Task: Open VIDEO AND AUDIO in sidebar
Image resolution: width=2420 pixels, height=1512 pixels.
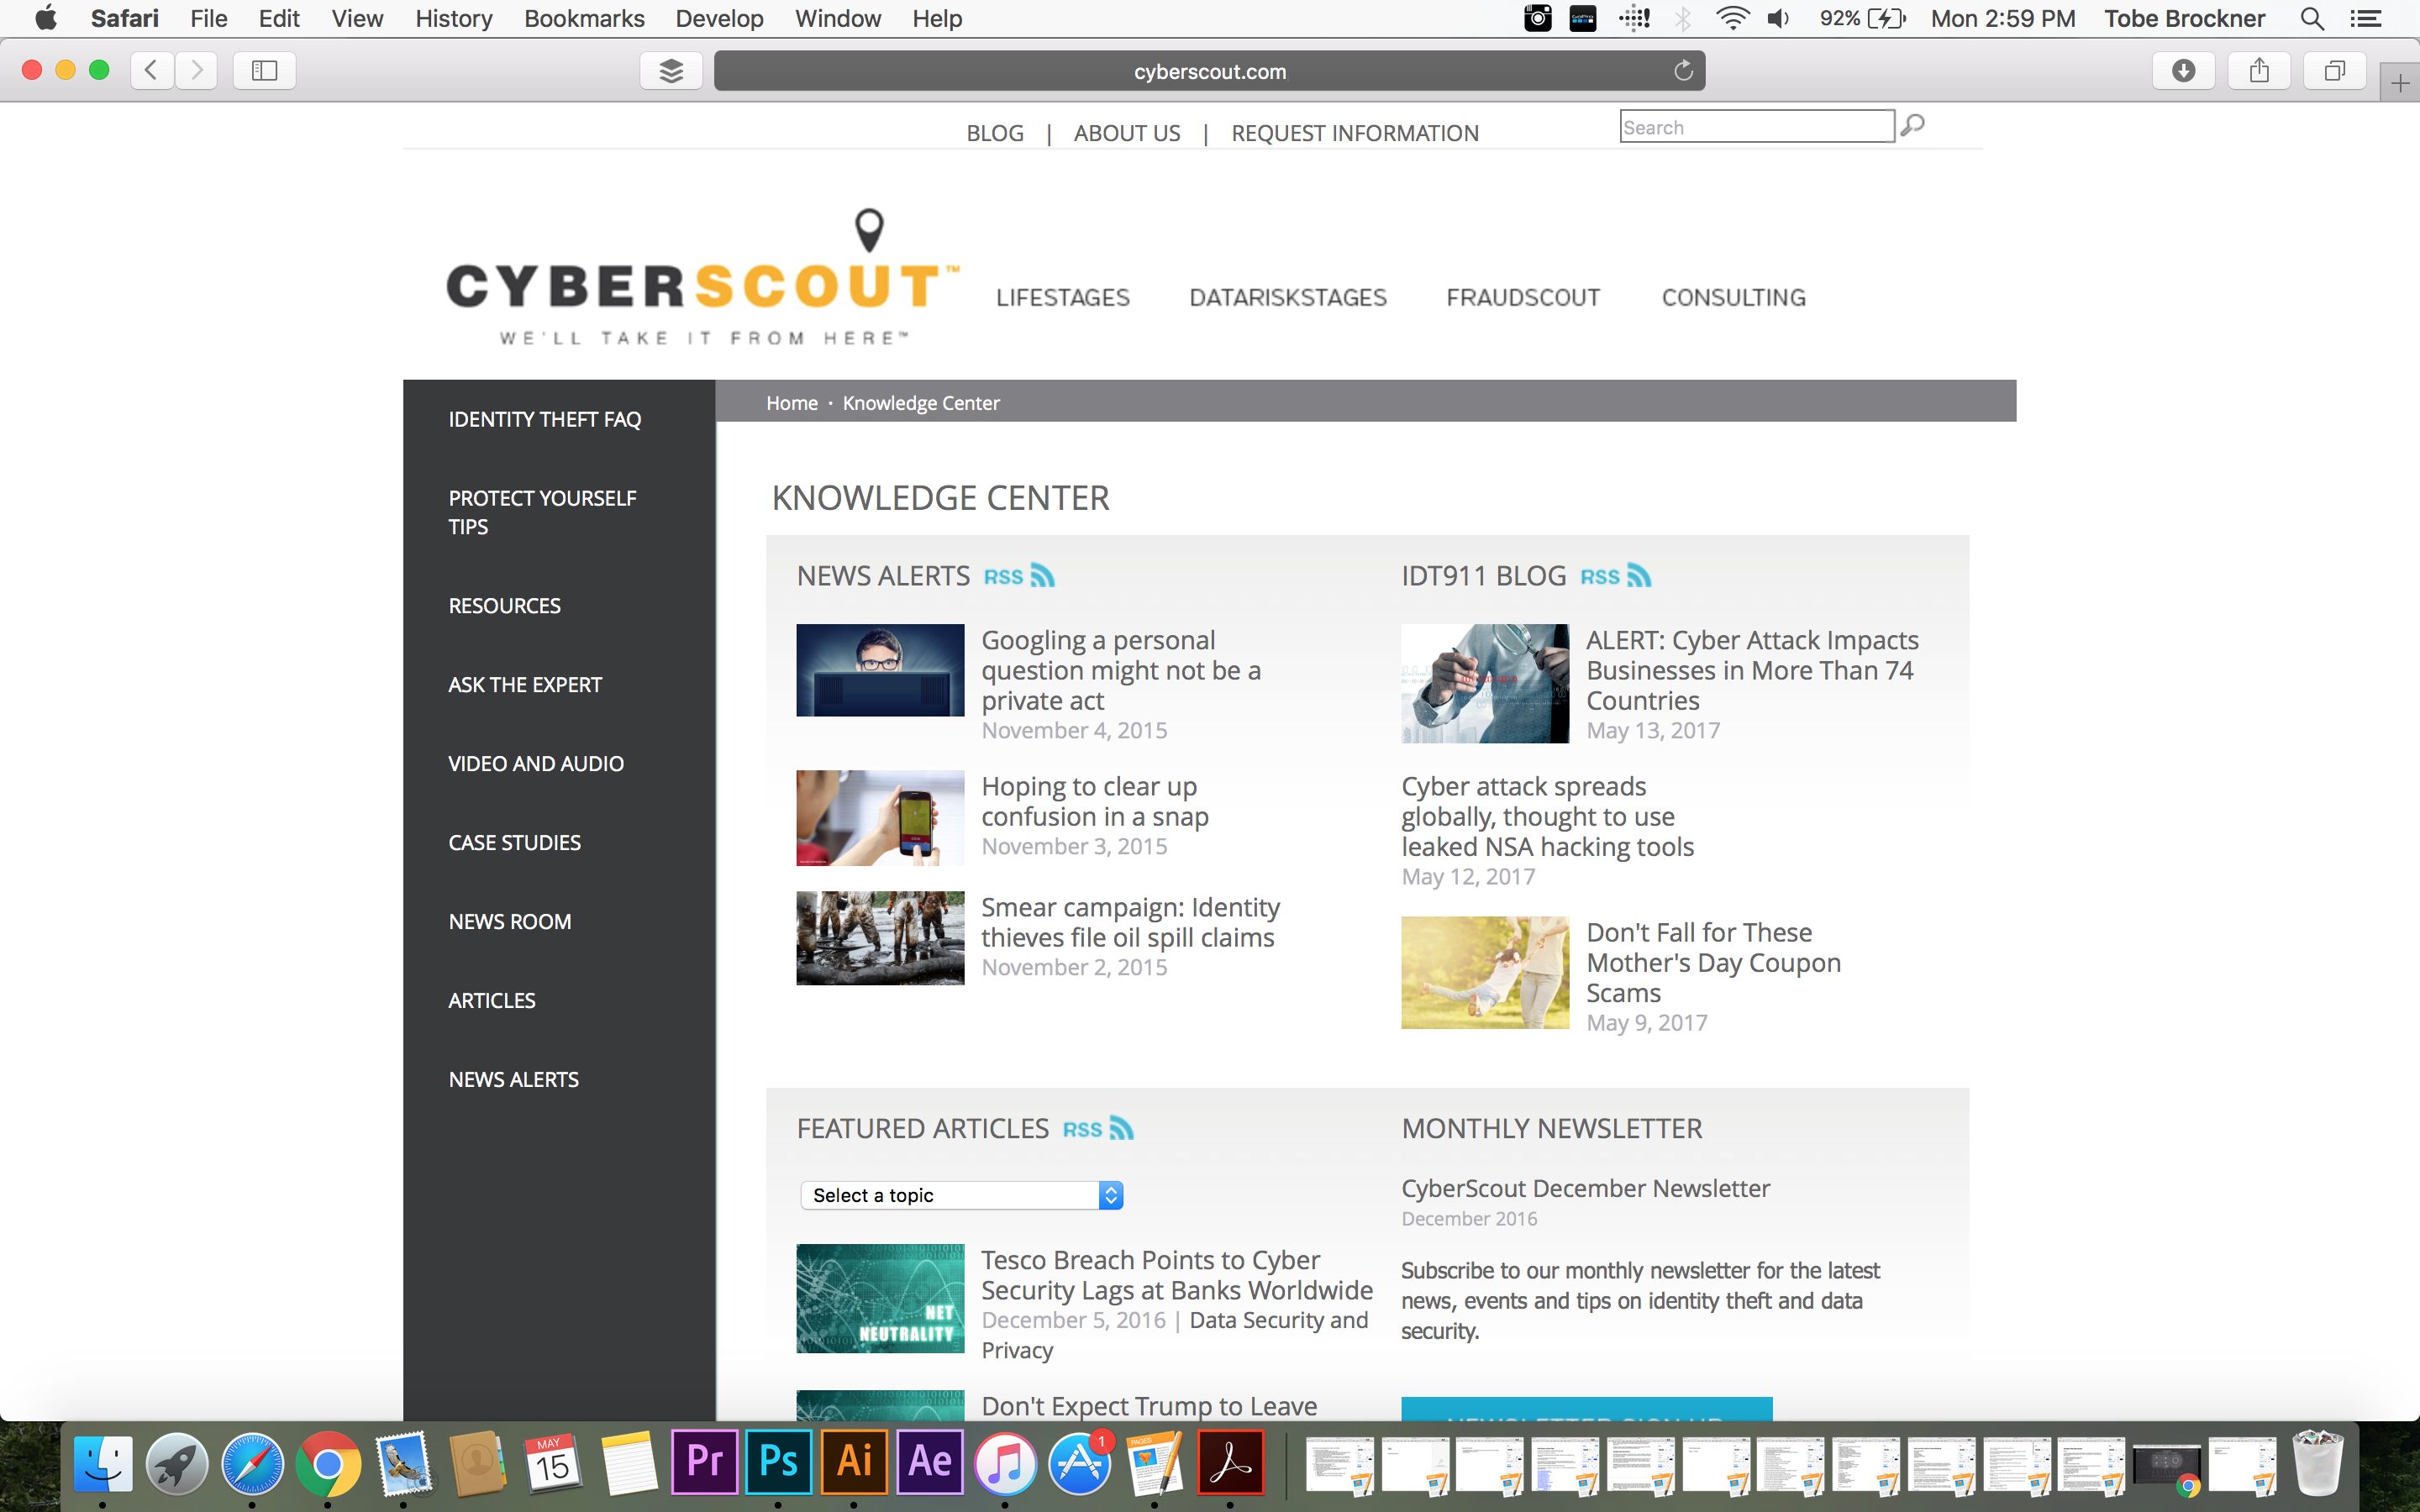Action: 536,764
